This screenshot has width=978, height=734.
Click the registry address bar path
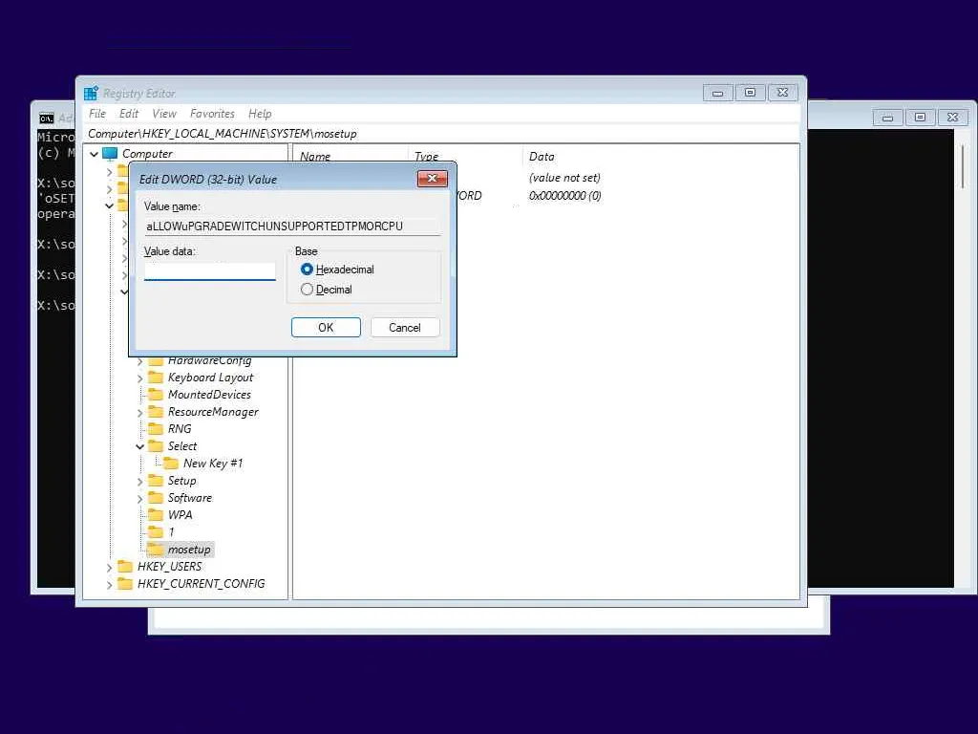coord(223,134)
